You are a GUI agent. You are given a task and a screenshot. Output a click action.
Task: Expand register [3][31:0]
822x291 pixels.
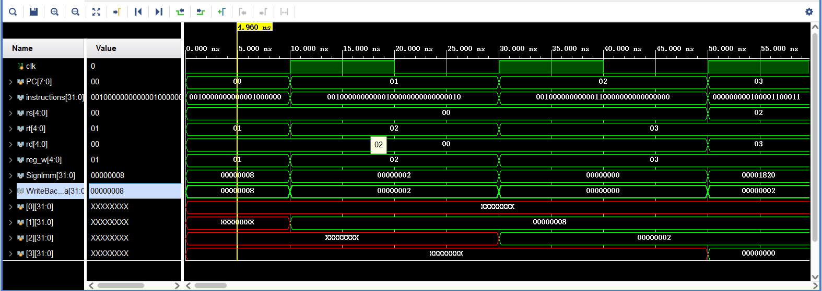[10, 254]
